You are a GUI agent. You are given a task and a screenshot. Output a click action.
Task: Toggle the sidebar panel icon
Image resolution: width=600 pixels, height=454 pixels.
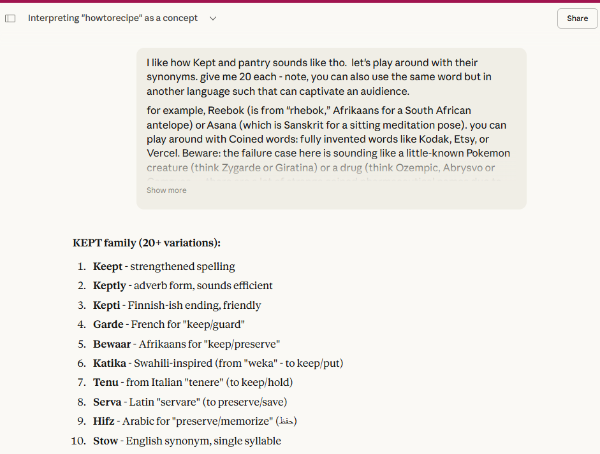pos(10,18)
